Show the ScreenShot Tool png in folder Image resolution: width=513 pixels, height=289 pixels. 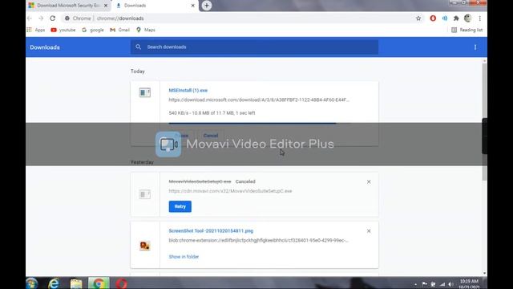point(184,257)
